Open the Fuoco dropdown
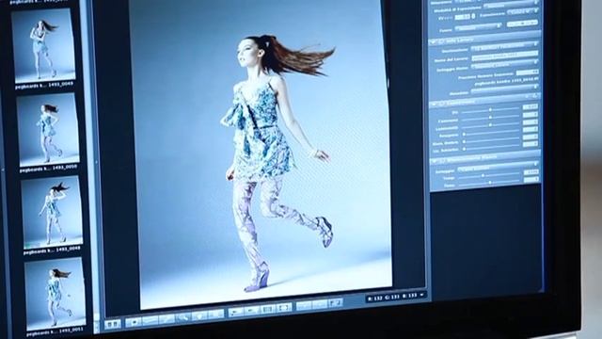This screenshot has height=339, width=602. coord(478,27)
